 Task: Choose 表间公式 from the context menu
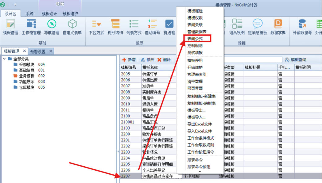(x=195, y=38)
